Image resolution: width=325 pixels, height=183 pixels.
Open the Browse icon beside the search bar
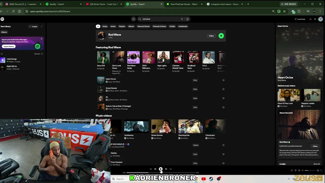pyautogui.click(x=188, y=19)
